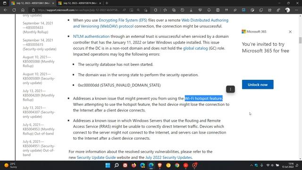The height and width of the screenshot is (170, 302).
Task: View site information lock icon in address bar
Action: (x=34, y=10)
